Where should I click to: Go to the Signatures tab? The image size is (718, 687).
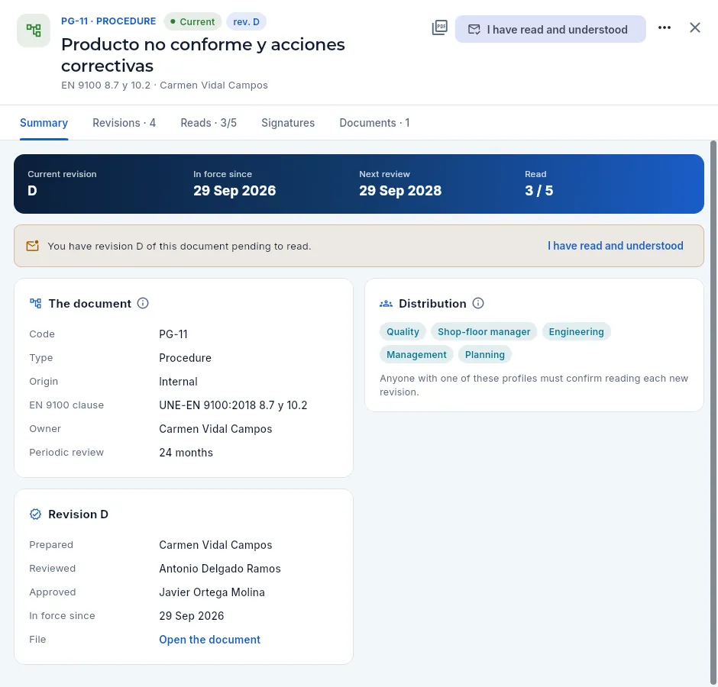[288, 123]
